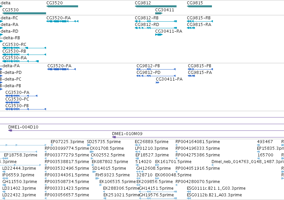Open EST RH59323.5prime
284x200 pixels.
pos(112,175)
